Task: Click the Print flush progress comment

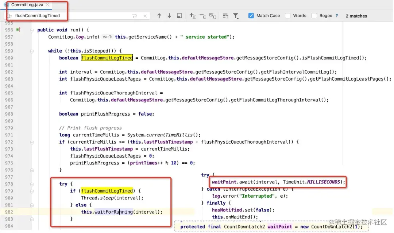Action: coord(90,128)
